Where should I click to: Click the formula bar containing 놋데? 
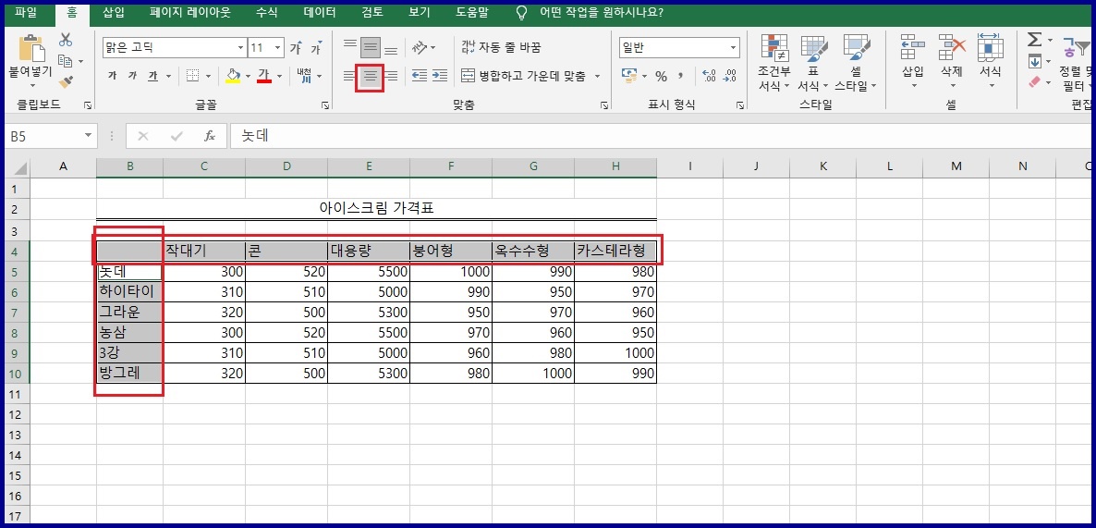(x=661, y=136)
